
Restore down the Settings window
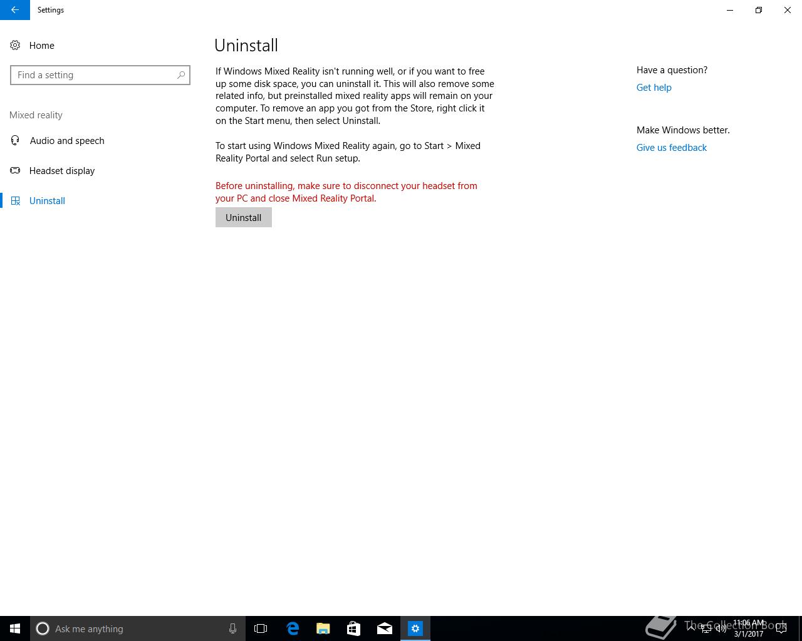pyautogui.click(x=759, y=10)
